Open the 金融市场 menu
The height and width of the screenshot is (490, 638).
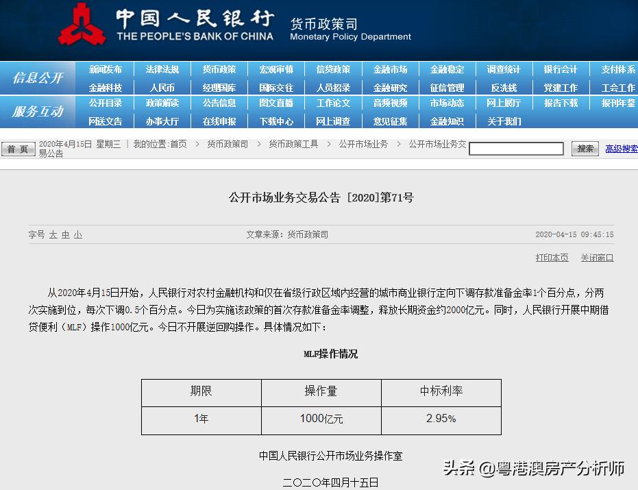[389, 69]
